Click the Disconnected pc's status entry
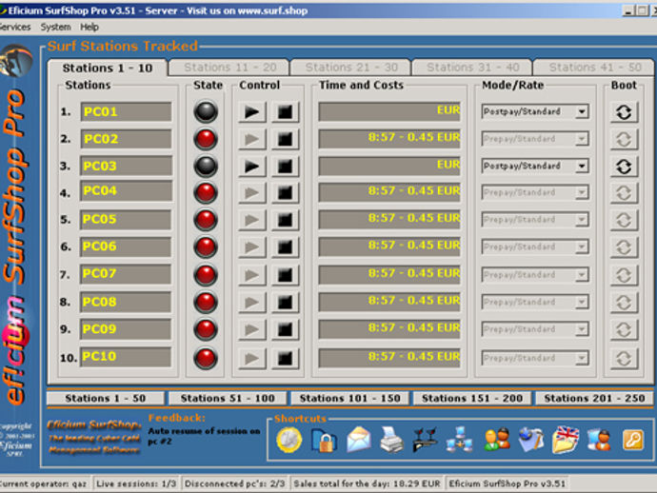Screen dimensions: 657x493 (234, 483)
